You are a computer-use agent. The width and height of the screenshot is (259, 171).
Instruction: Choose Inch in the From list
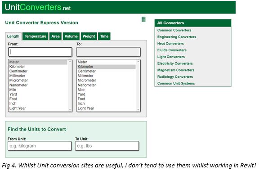38,103
